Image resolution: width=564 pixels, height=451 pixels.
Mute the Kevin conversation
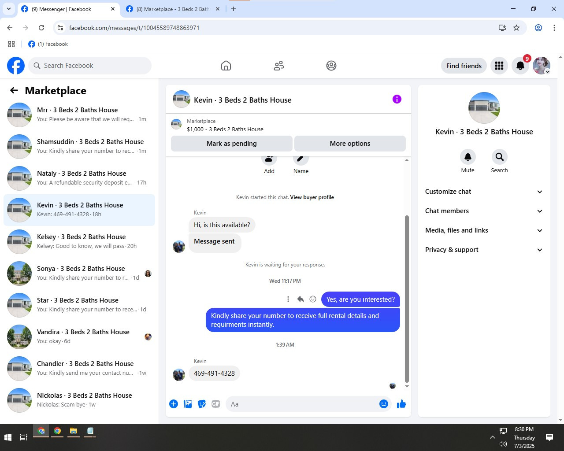[x=468, y=157]
